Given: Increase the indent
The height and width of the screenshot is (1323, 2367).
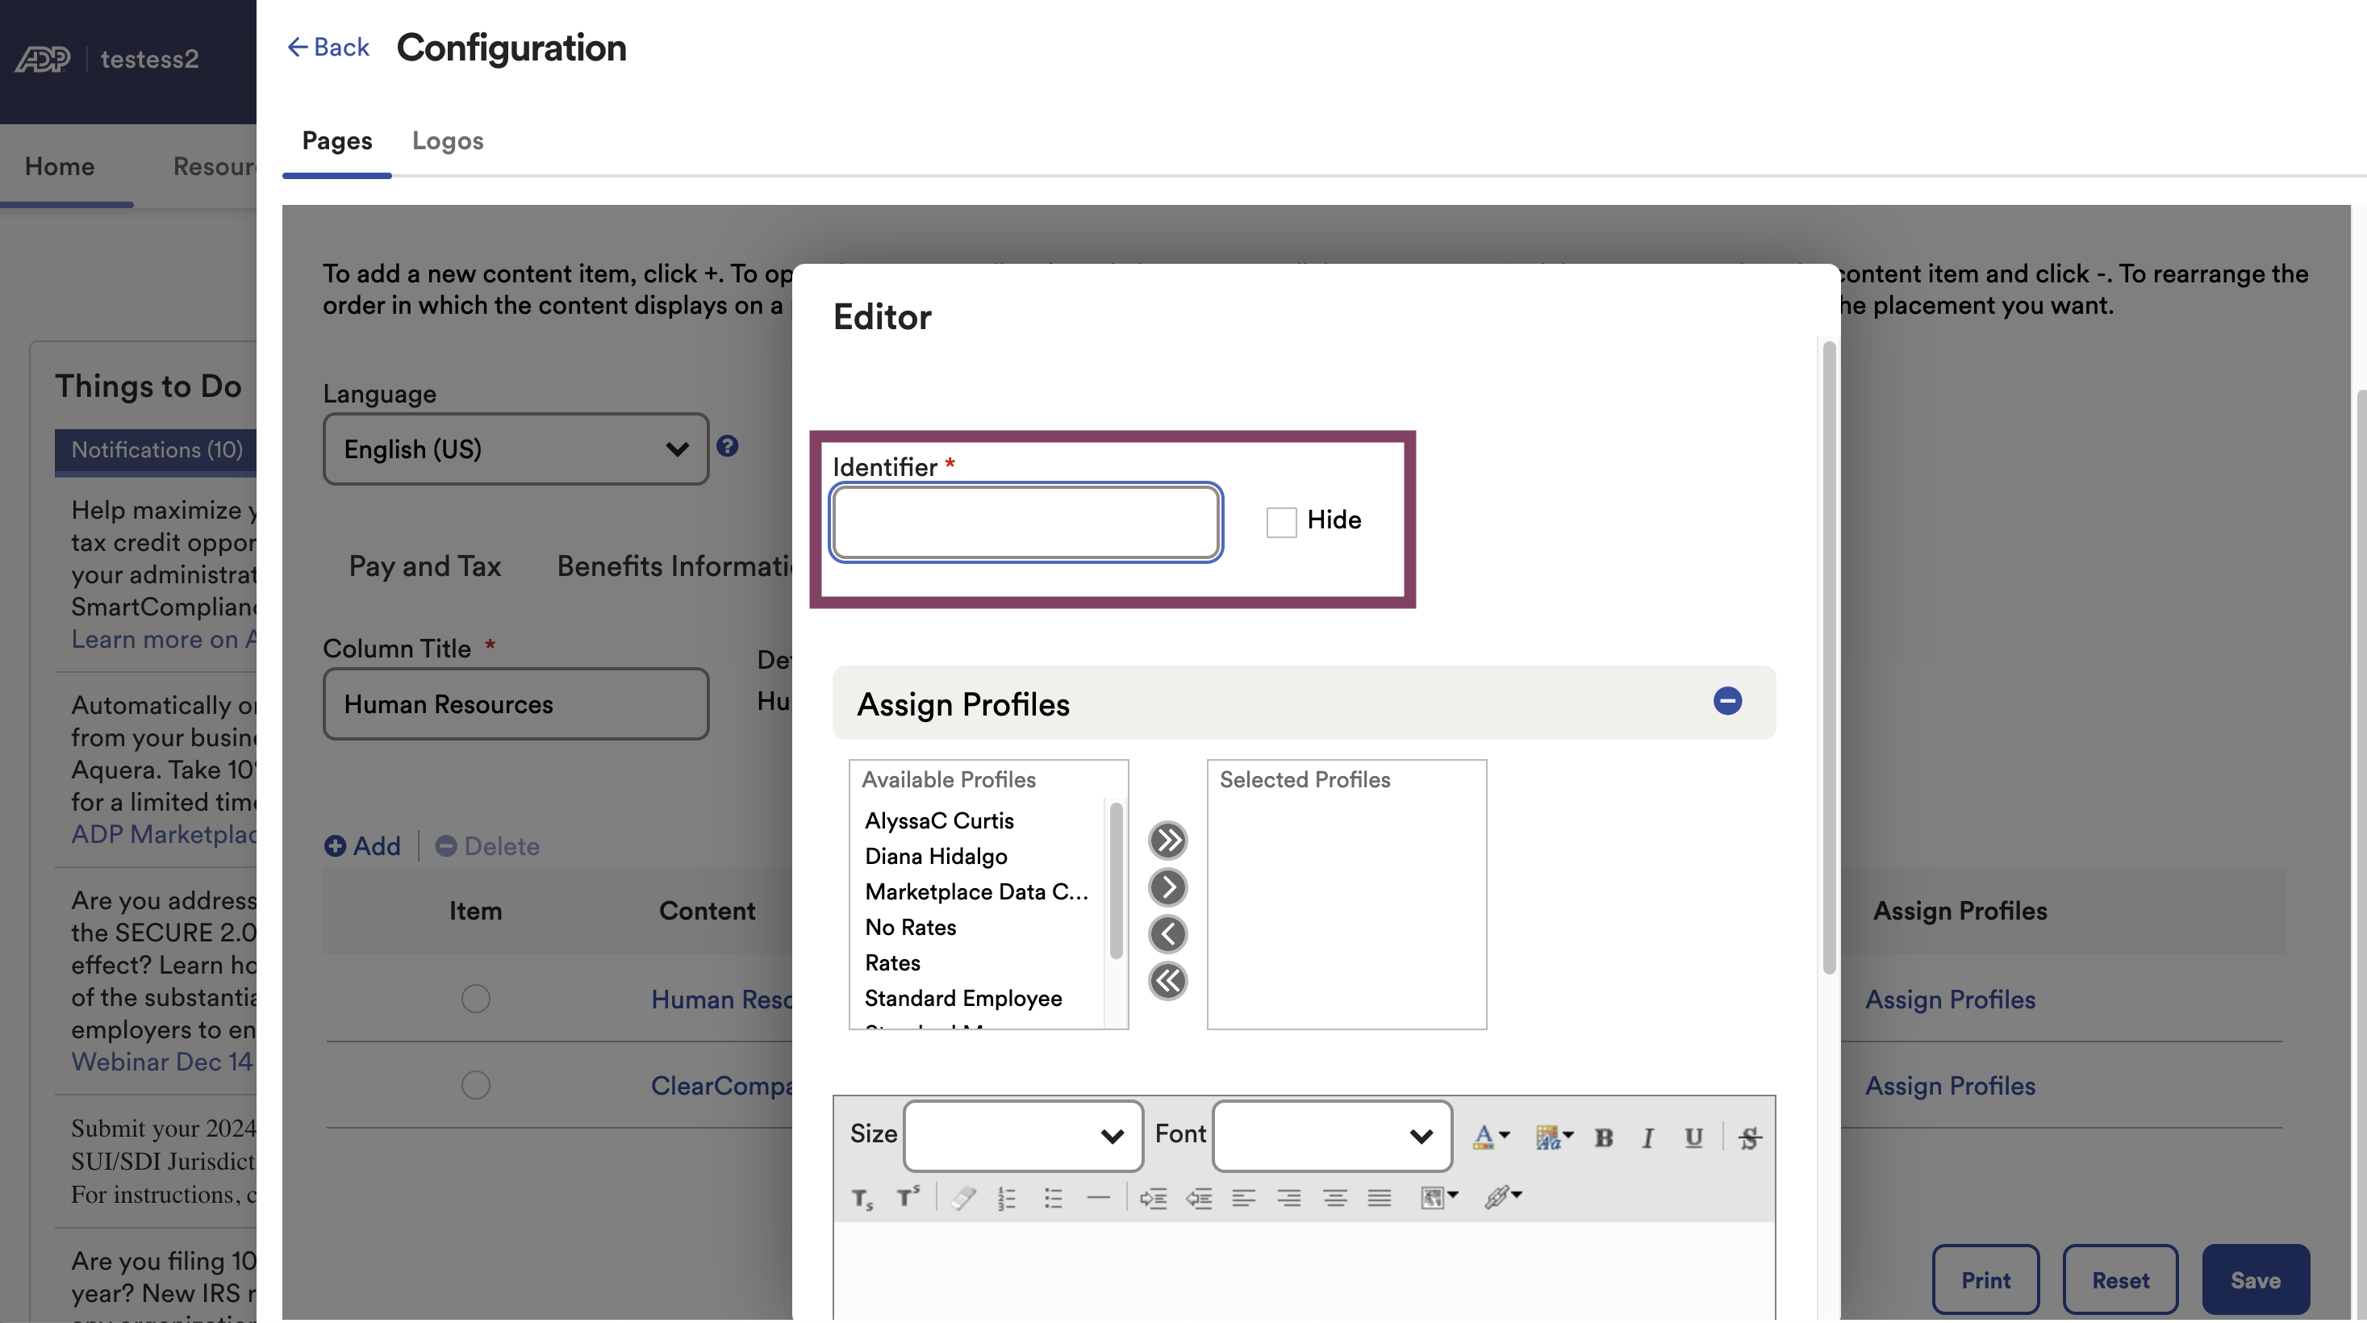Looking at the screenshot, I should 1153,1198.
